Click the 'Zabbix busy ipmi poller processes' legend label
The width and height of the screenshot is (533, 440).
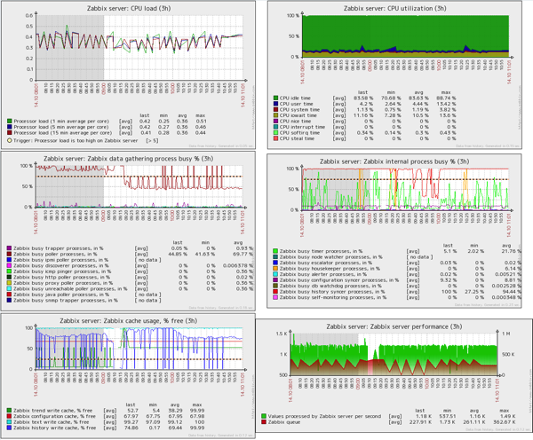pos(60,260)
